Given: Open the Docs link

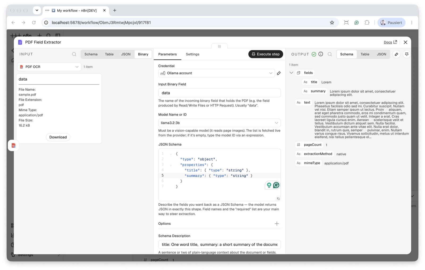Looking at the screenshot, I should coord(390,42).
